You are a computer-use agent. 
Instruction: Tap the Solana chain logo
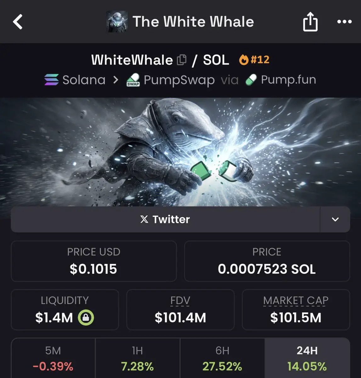tap(51, 80)
